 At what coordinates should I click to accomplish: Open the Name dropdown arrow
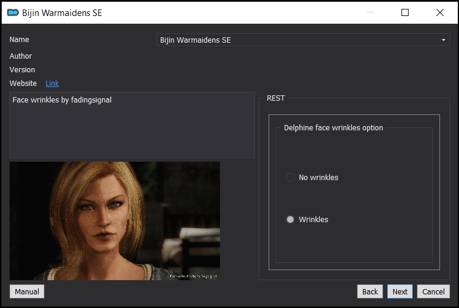pyautogui.click(x=443, y=40)
